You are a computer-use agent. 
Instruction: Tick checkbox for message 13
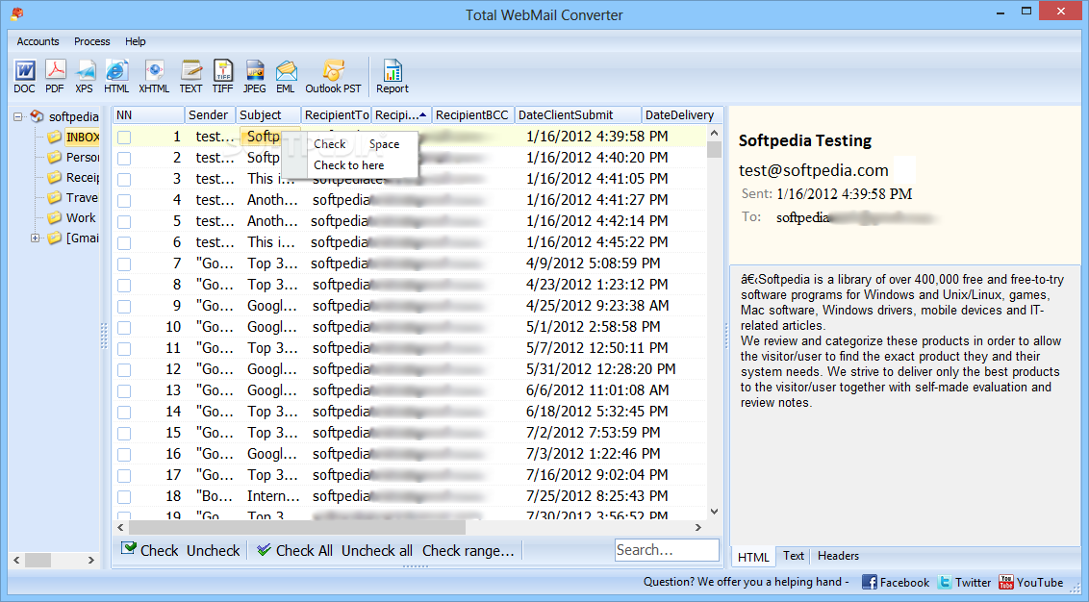(124, 391)
